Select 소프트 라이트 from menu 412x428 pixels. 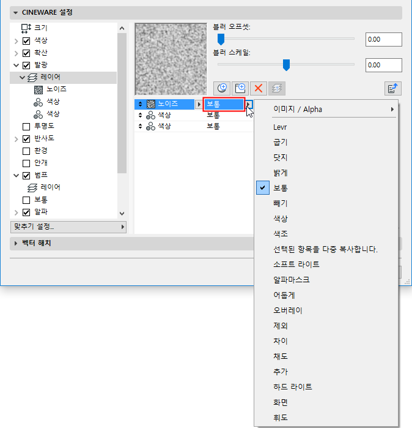pyautogui.click(x=326, y=265)
